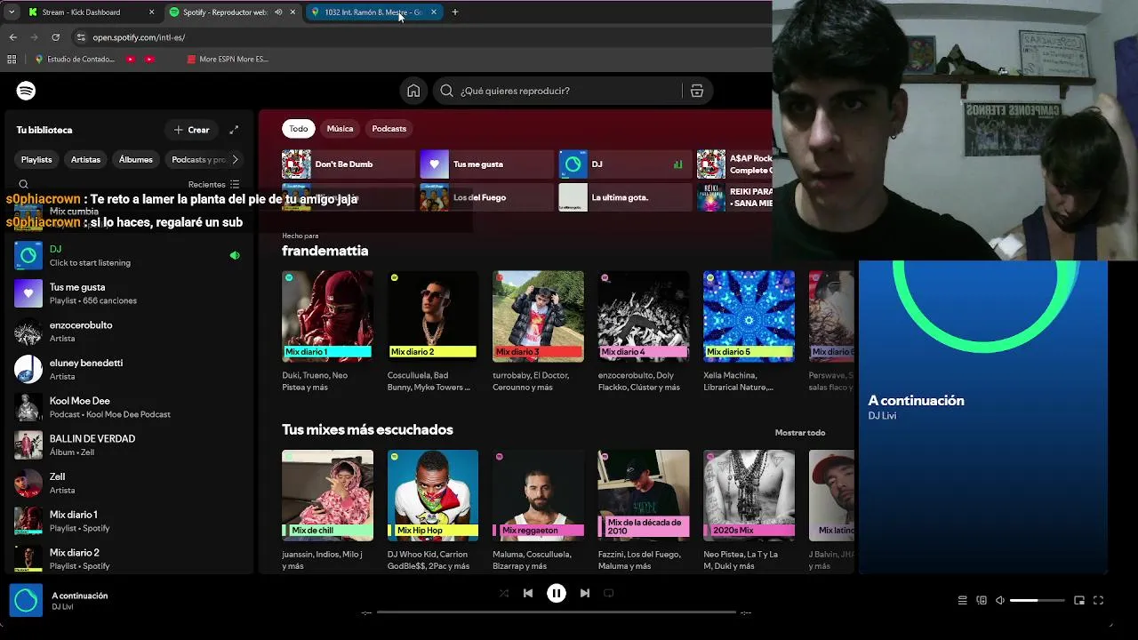The image size is (1138, 640).
Task: Open frandemattia heading link
Action: point(325,251)
